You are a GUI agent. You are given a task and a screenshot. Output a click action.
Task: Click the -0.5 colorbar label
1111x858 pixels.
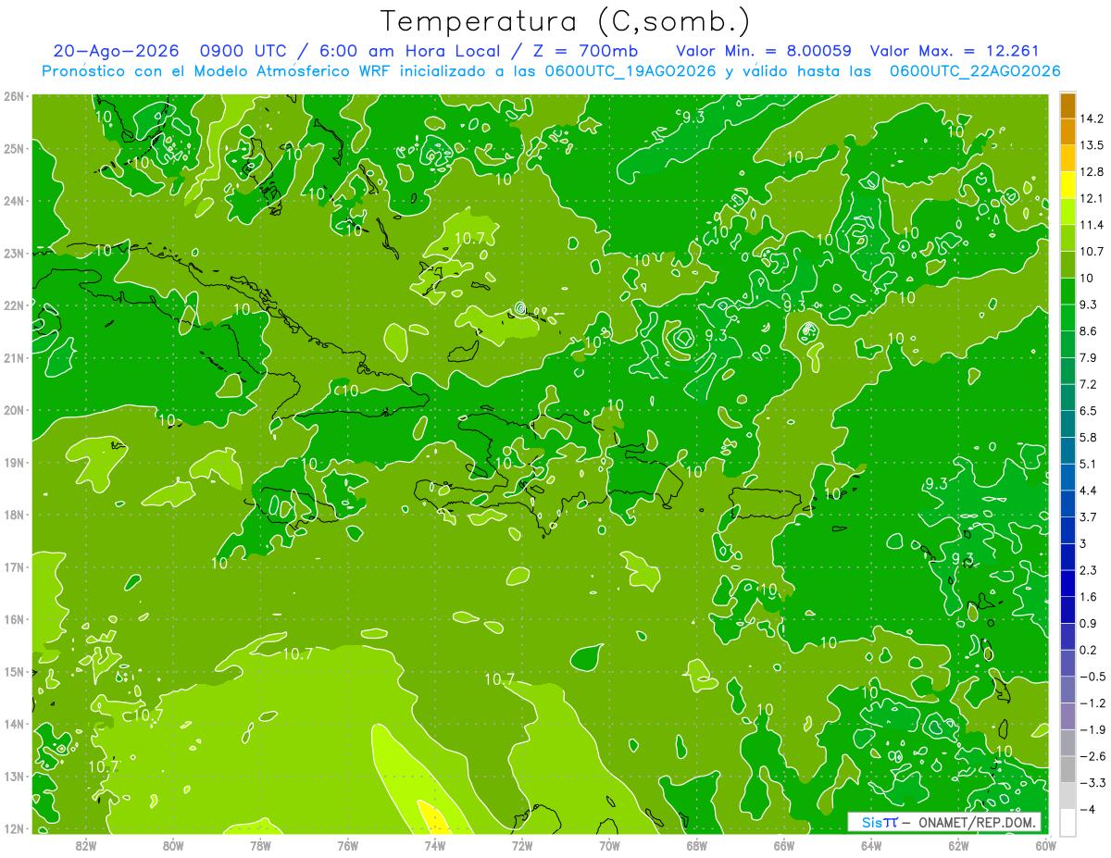1092,677
